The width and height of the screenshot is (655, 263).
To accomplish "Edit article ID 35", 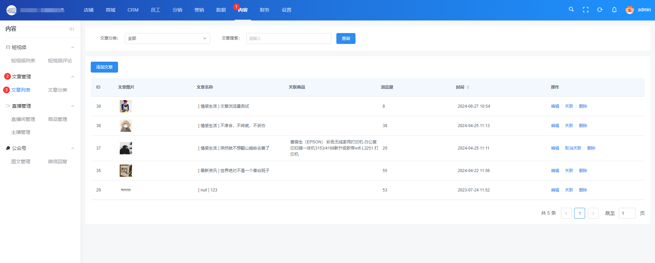I will point(555,171).
